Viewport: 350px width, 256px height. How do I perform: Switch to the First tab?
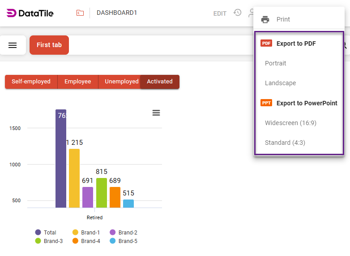pyautogui.click(x=49, y=45)
